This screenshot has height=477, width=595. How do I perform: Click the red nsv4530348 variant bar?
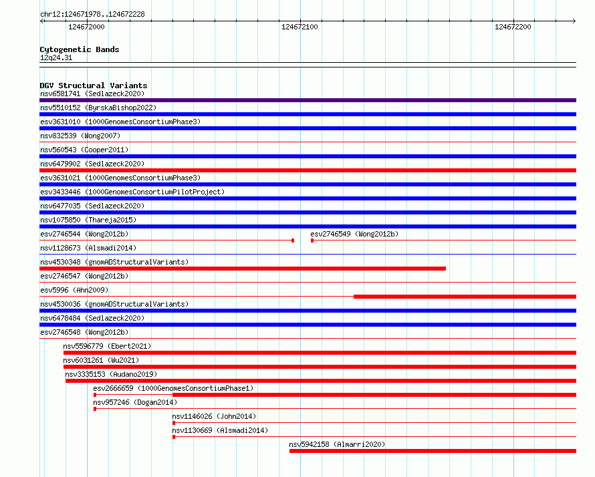[x=243, y=269]
